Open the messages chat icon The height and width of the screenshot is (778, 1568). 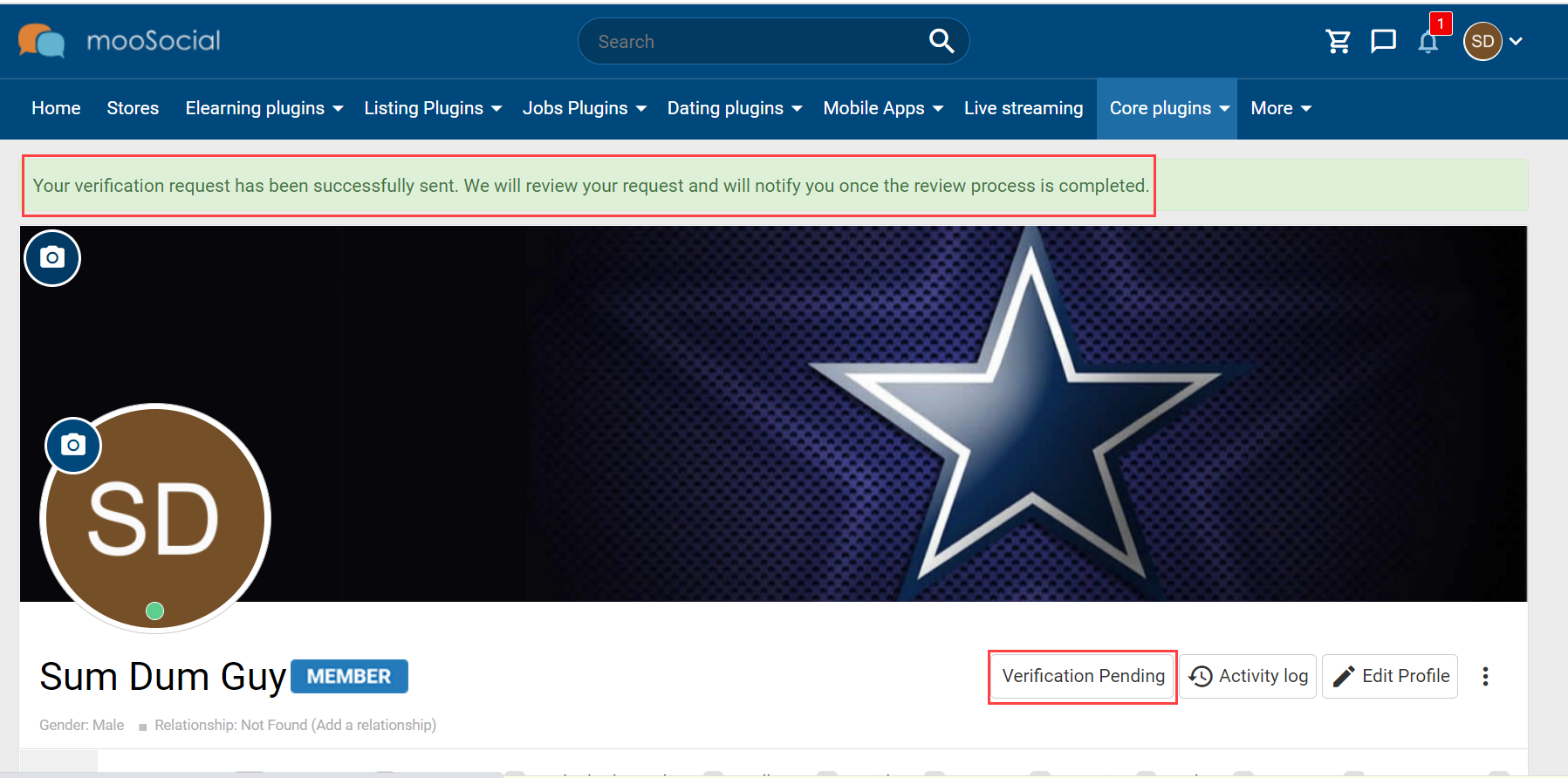(x=1383, y=41)
